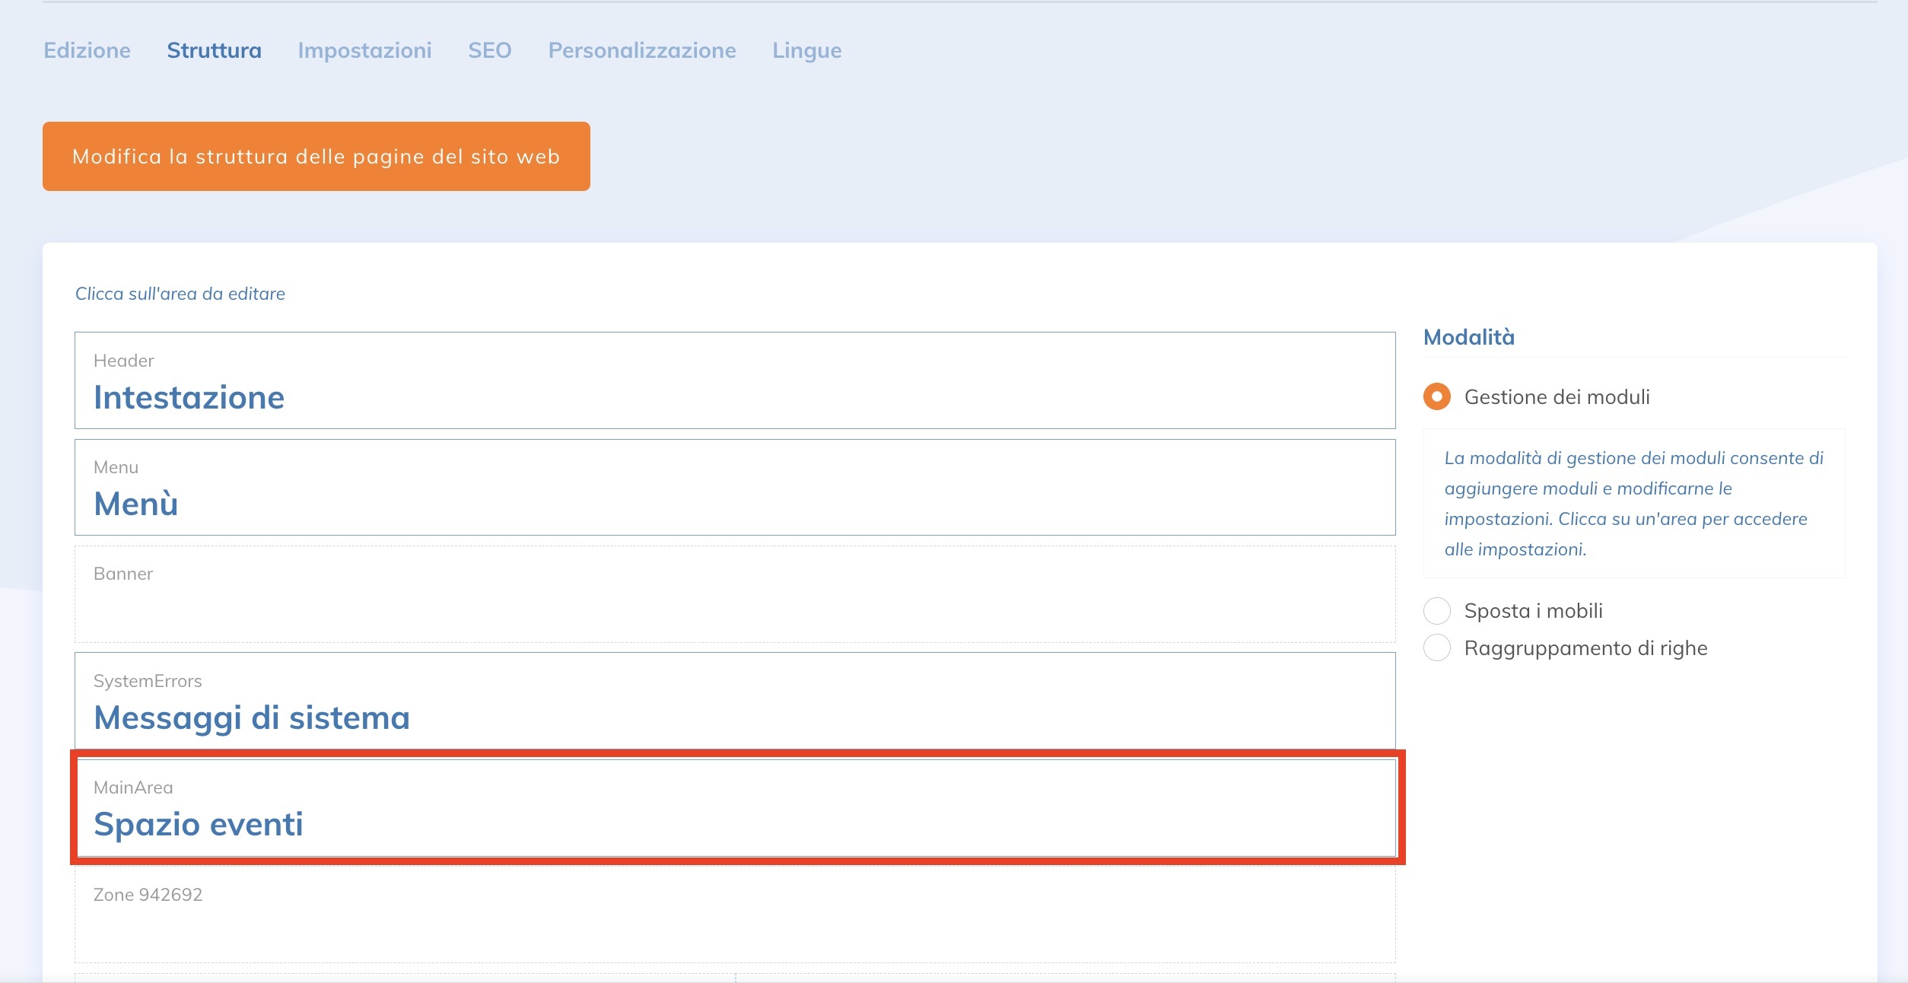Switch to the Lingue tab
This screenshot has height=983, width=1908.
[x=806, y=50]
